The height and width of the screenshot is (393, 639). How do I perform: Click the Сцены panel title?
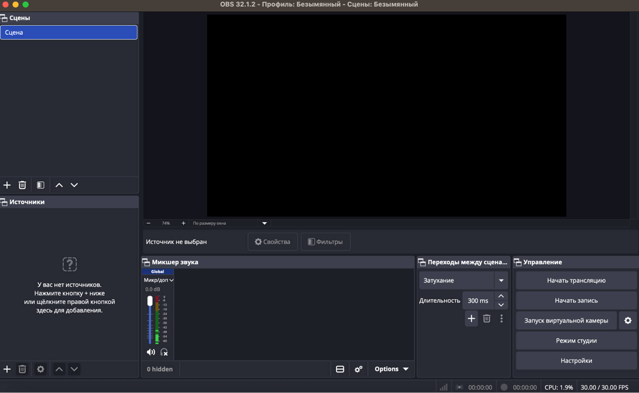coord(20,18)
